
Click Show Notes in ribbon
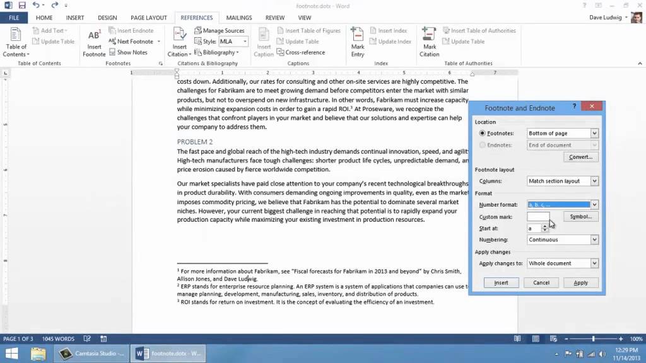click(128, 52)
